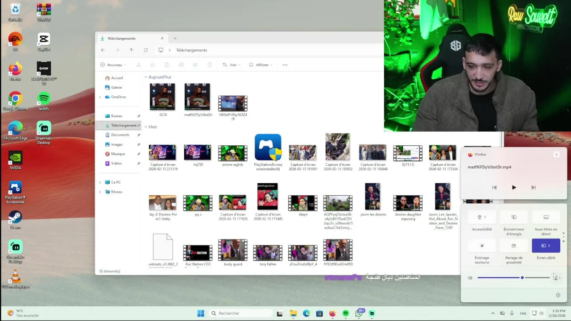
Task: Open the Firefox desktop shortcut
Action: click(x=15, y=71)
